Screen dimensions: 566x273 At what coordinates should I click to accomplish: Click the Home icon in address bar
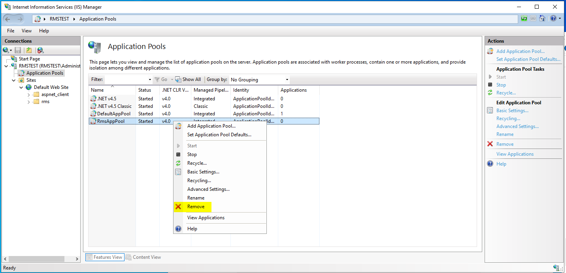pos(542,19)
